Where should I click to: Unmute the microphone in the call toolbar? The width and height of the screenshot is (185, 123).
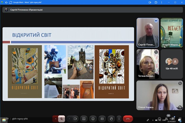62,119
